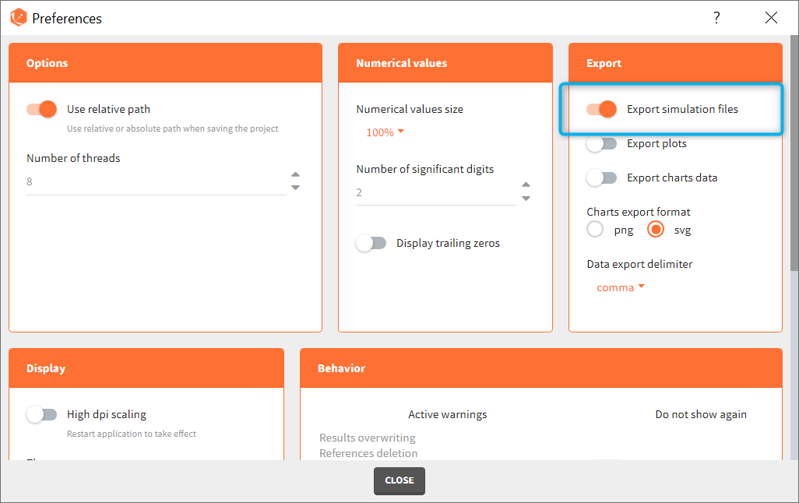Click the significant digits input field

pos(435,192)
